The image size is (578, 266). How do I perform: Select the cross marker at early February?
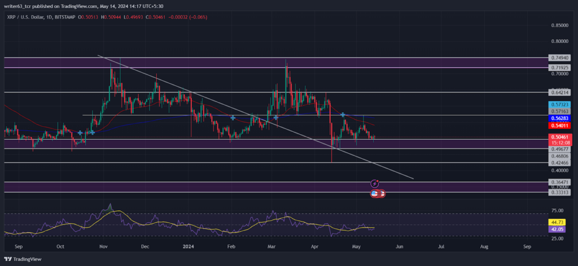(233, 118)
